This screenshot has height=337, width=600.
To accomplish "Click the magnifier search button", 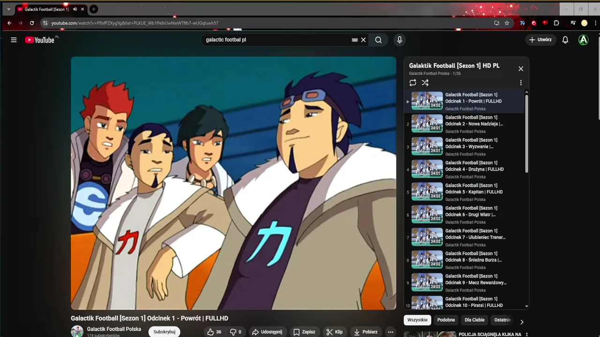I will coord(378,40).
